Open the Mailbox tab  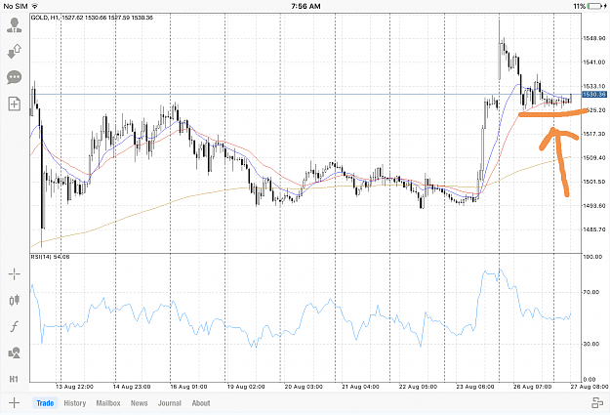(x=108, y=403)
